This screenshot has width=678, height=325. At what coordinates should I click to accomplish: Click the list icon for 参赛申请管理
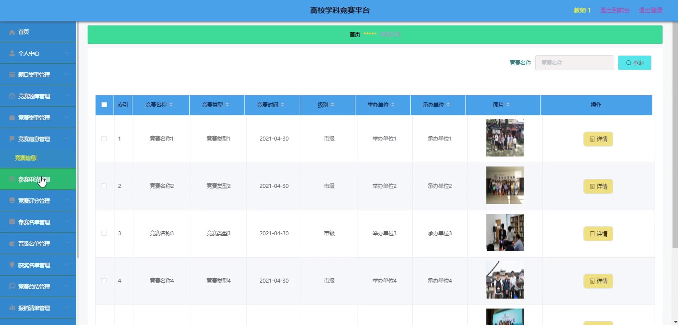click(12, 179)
